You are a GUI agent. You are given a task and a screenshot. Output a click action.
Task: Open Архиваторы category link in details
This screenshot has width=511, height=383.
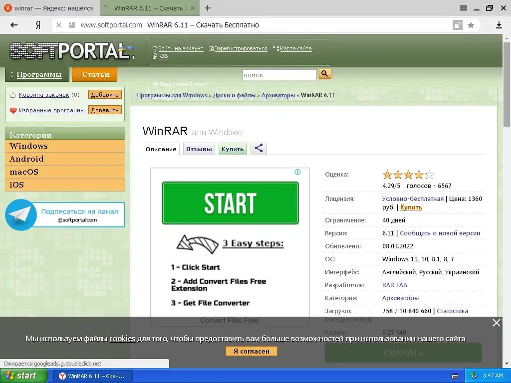[400, 298]
